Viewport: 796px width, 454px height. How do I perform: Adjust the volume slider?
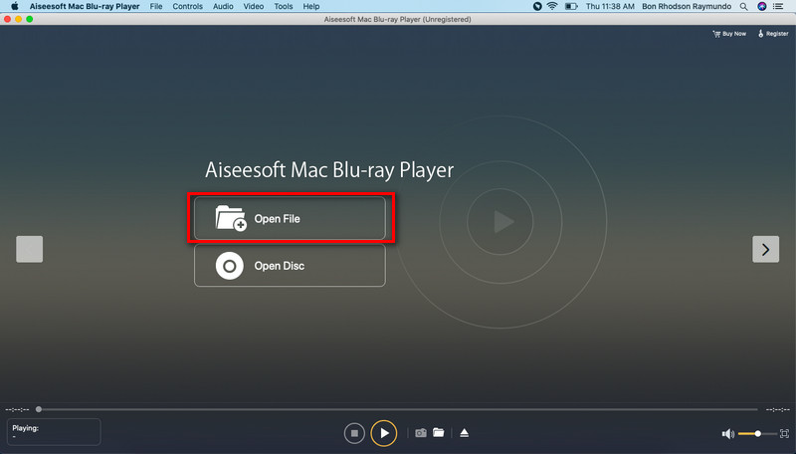(757, 434)
